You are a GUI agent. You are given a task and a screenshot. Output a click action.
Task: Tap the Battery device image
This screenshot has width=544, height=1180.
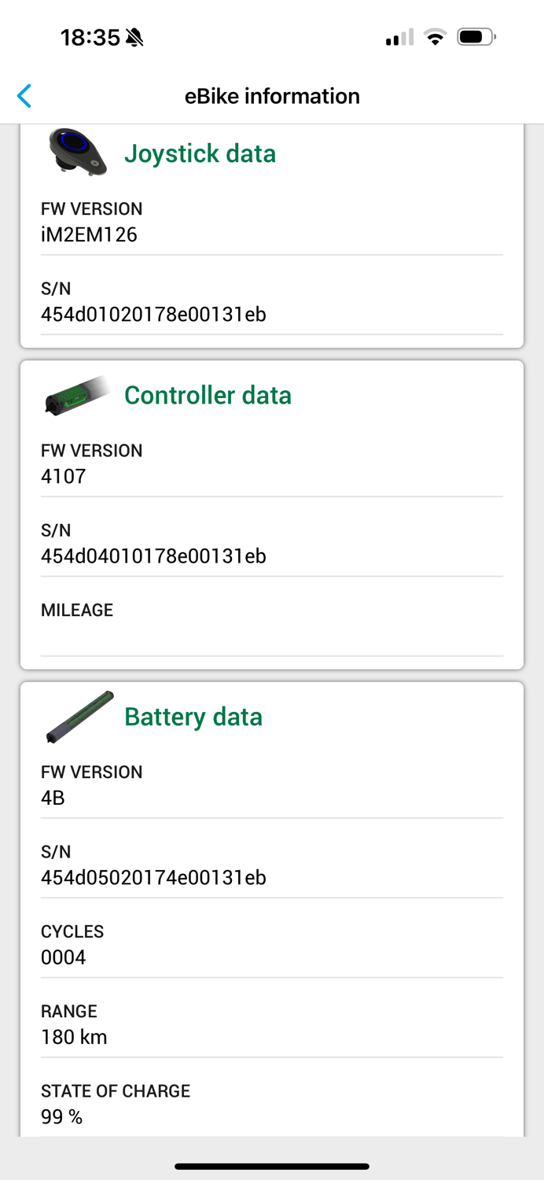pyautogui.click(x=79, y=717)
